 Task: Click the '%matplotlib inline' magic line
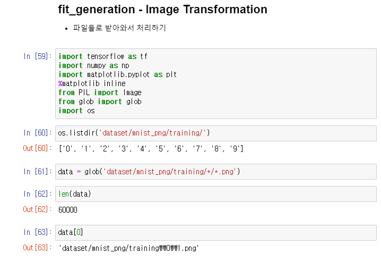pyautogui.click(x=92, y=83)
